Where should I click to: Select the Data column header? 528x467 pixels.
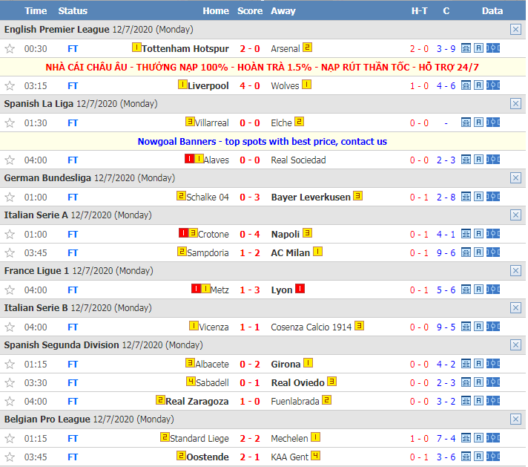point(492,11)
